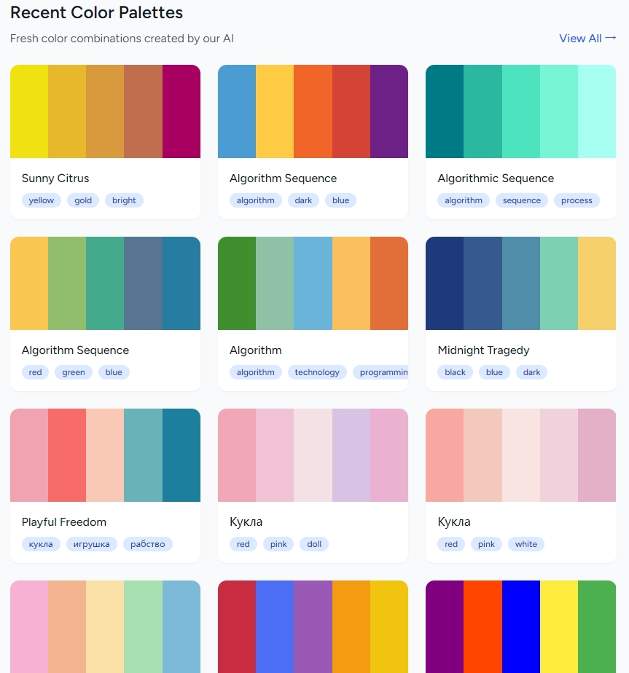Click the bright tag pill
The width and height of the screenshot is (629, 673).
tap(124, 200)
